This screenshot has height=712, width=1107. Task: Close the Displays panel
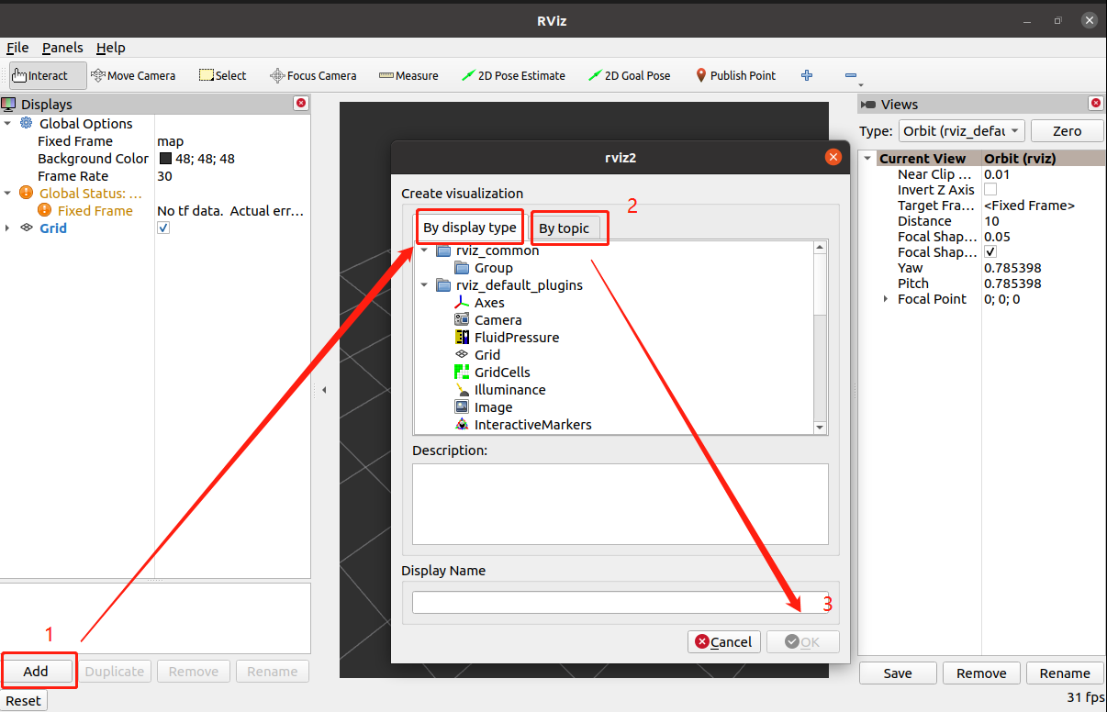pyautogui.click(x=300, y=104)
